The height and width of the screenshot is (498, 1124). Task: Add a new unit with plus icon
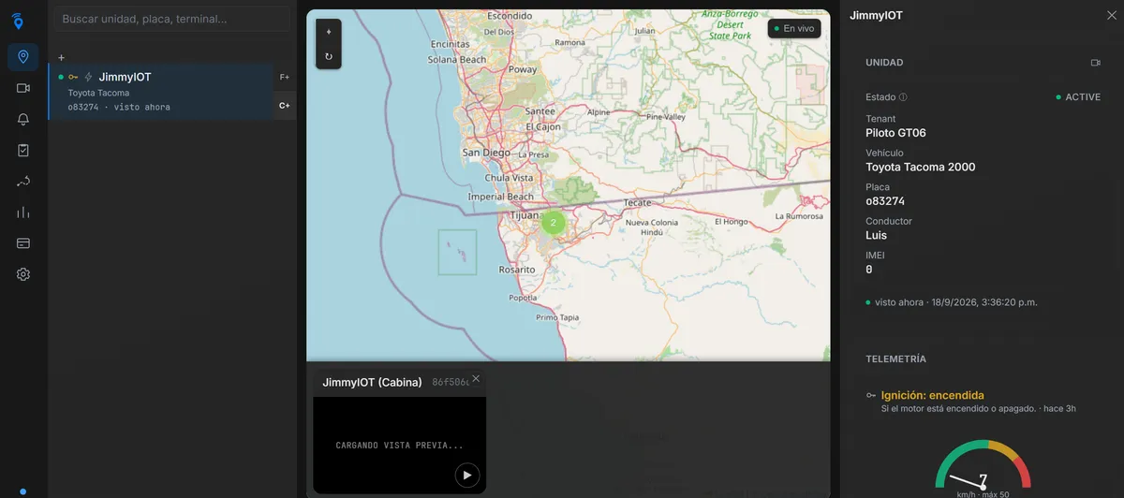tap(61, 58)
